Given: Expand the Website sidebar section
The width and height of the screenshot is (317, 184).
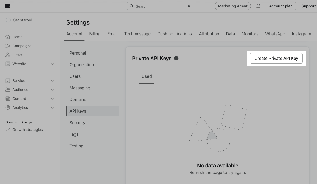Looking at the screenshot, I should [52, 64].
